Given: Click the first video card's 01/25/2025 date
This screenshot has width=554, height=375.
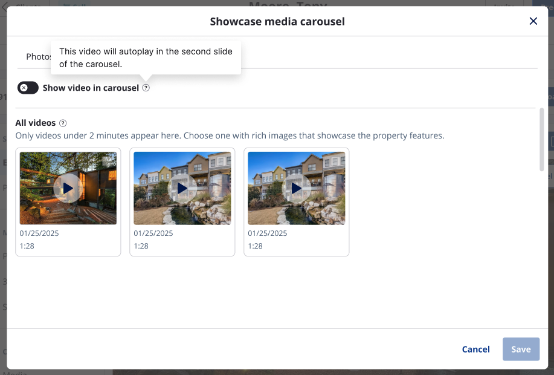Looking at the screenshot, I should 39,233.
